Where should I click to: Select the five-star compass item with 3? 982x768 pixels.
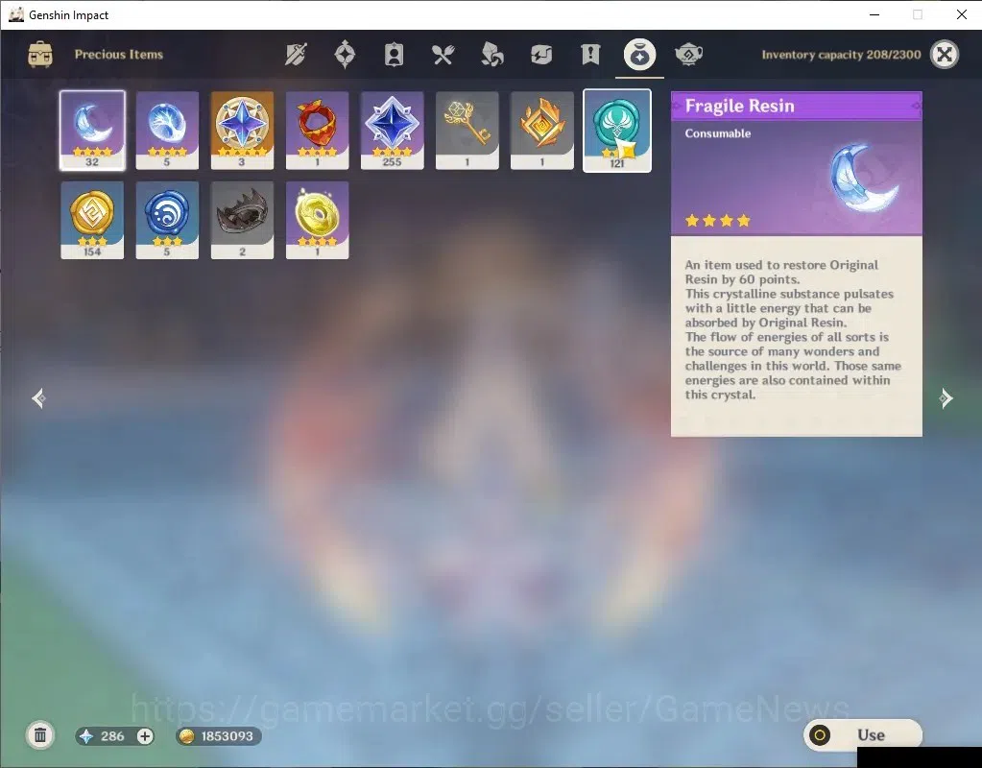pos(242,131)
